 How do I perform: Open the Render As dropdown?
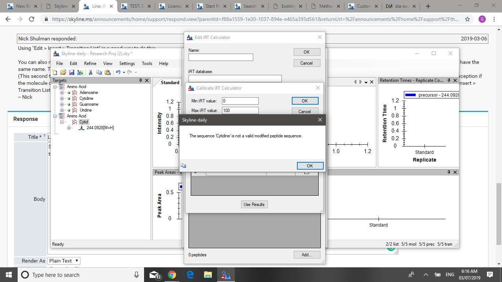tap(64, 261)
